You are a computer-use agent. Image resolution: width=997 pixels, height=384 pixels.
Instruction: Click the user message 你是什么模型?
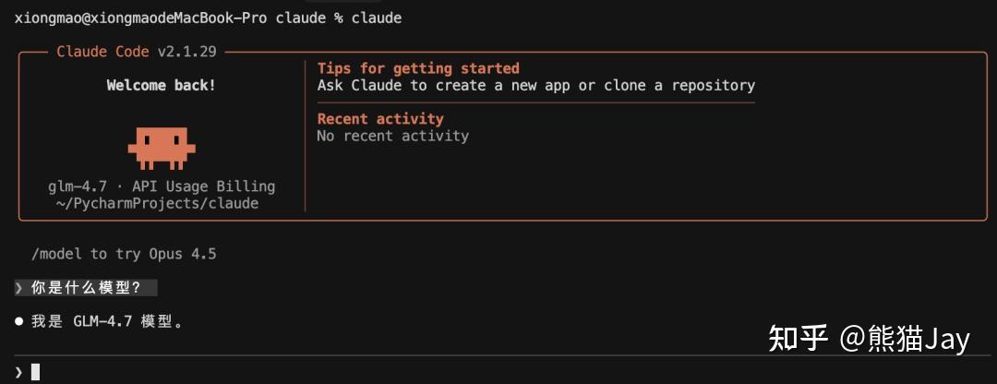[x=86, y=288]
